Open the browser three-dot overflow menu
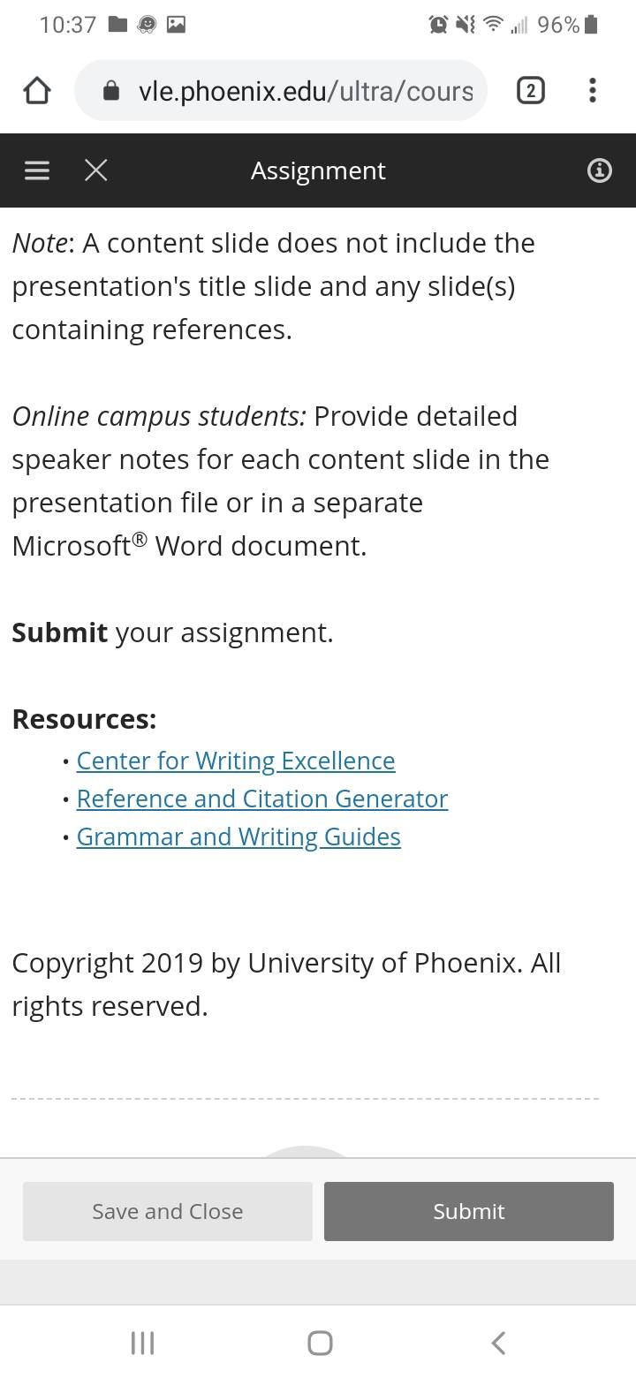 (x=592, y=90)
